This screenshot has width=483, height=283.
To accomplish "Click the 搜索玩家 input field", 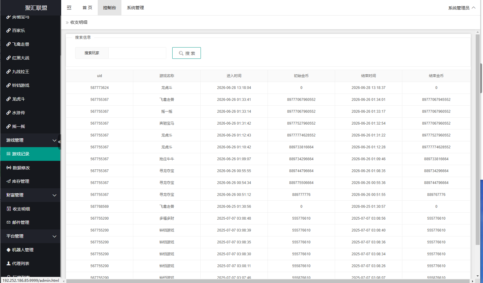I will [137, 53].
